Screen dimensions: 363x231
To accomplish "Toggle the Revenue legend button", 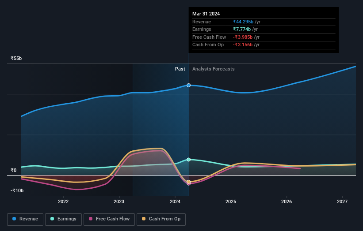I will pyautogui.click(x=25, y=219).
